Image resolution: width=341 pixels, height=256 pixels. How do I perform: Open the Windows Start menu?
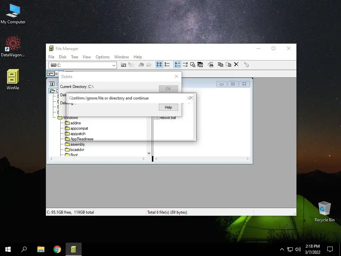tap(8, 249)
